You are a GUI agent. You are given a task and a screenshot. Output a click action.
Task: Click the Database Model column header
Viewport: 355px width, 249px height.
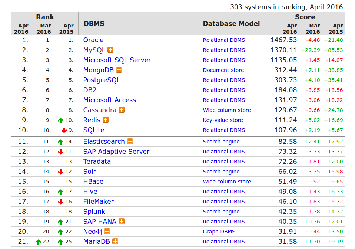(x=231, y=23)
